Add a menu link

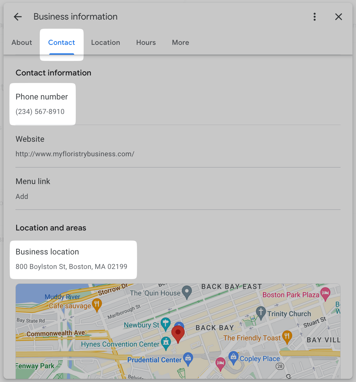[22, 196]
